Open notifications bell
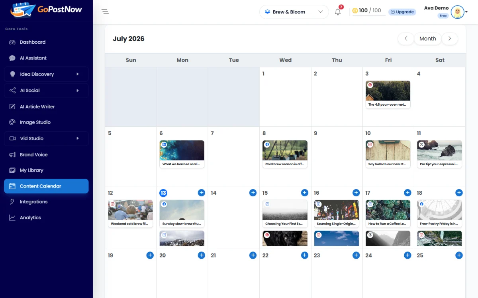 (x=338, y=12)
